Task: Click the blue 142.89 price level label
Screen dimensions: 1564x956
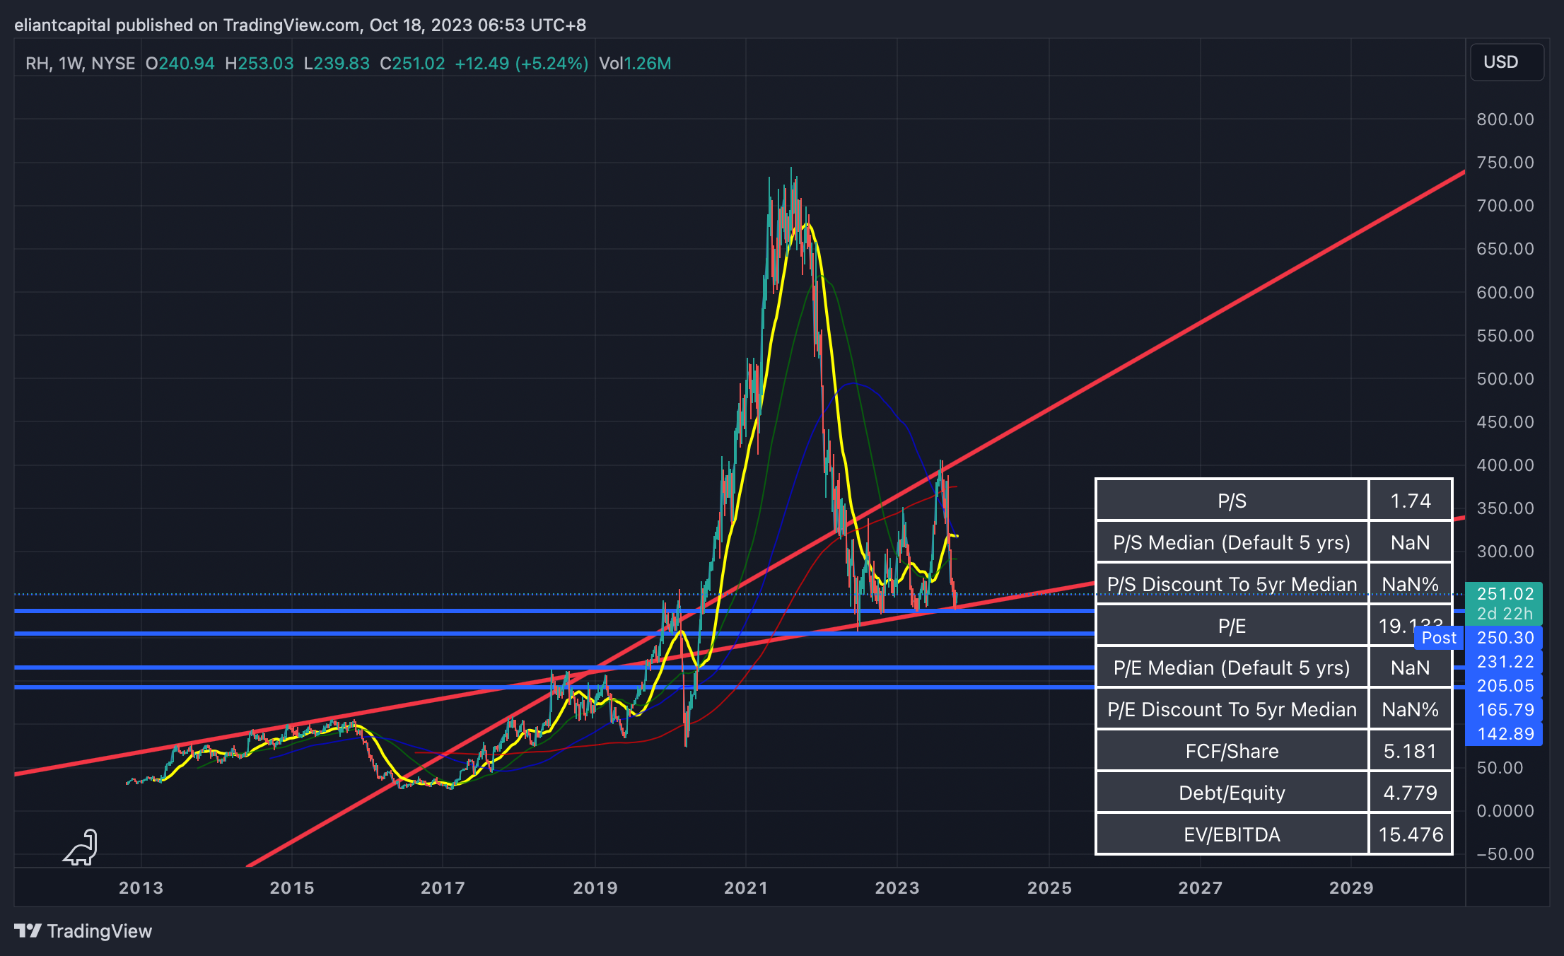Action: pyautogui.click(x=1505, y=734)
